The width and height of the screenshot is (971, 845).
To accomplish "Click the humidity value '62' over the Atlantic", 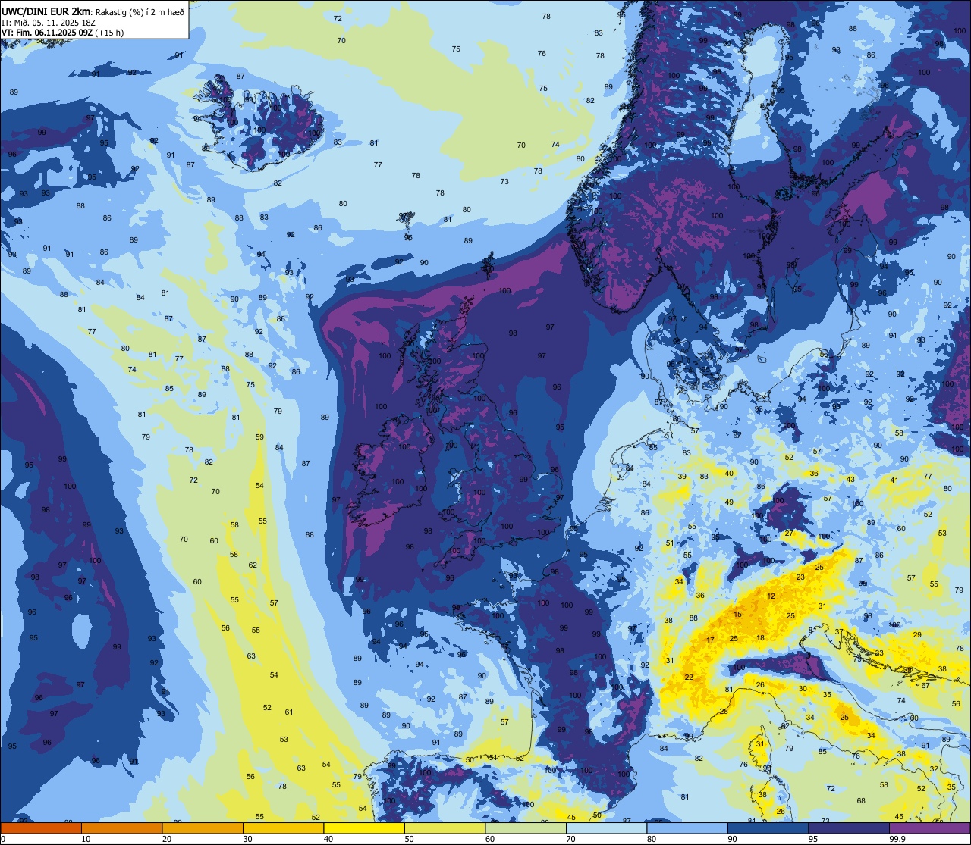I will 253,565.
